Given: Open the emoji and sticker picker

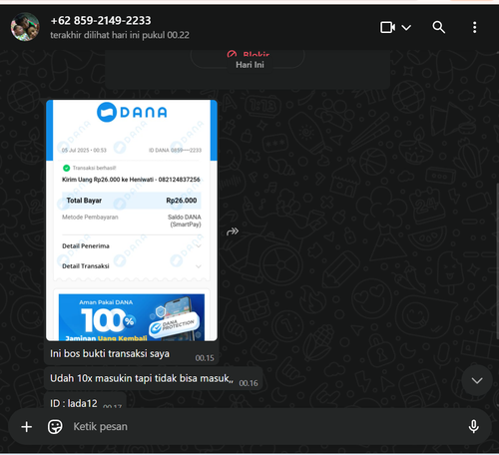Looking at the screenshot, I should (x=55, y=427).
